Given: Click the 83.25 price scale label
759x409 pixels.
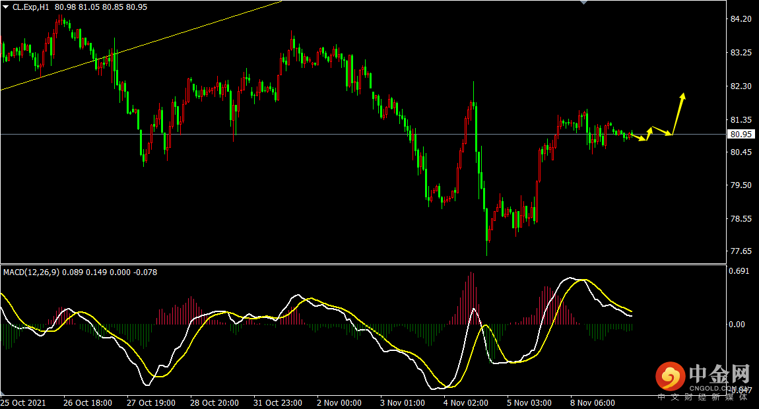Looking at the screenshot, I should click(741, 52).
